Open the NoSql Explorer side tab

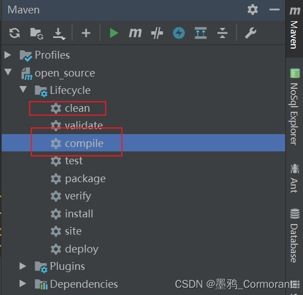(x=294, y=107)
